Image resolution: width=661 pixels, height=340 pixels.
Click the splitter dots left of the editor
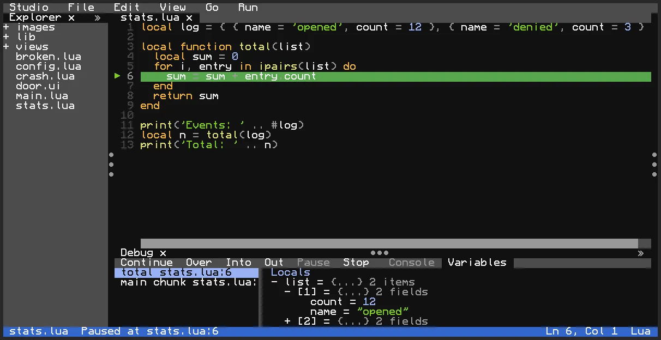pyautogui.click(x=111, y=165)
